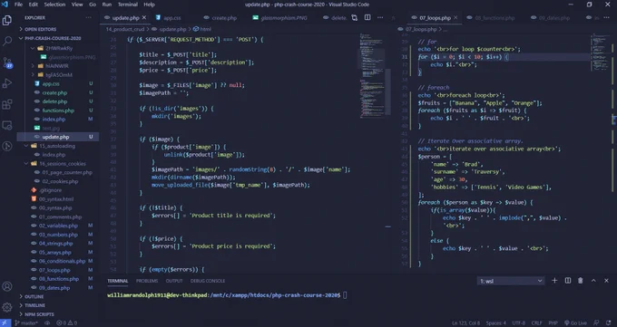Open the Remote Explorer view
Image resolution: width=617 pixels, height=327 pixels.
point(7,125)
